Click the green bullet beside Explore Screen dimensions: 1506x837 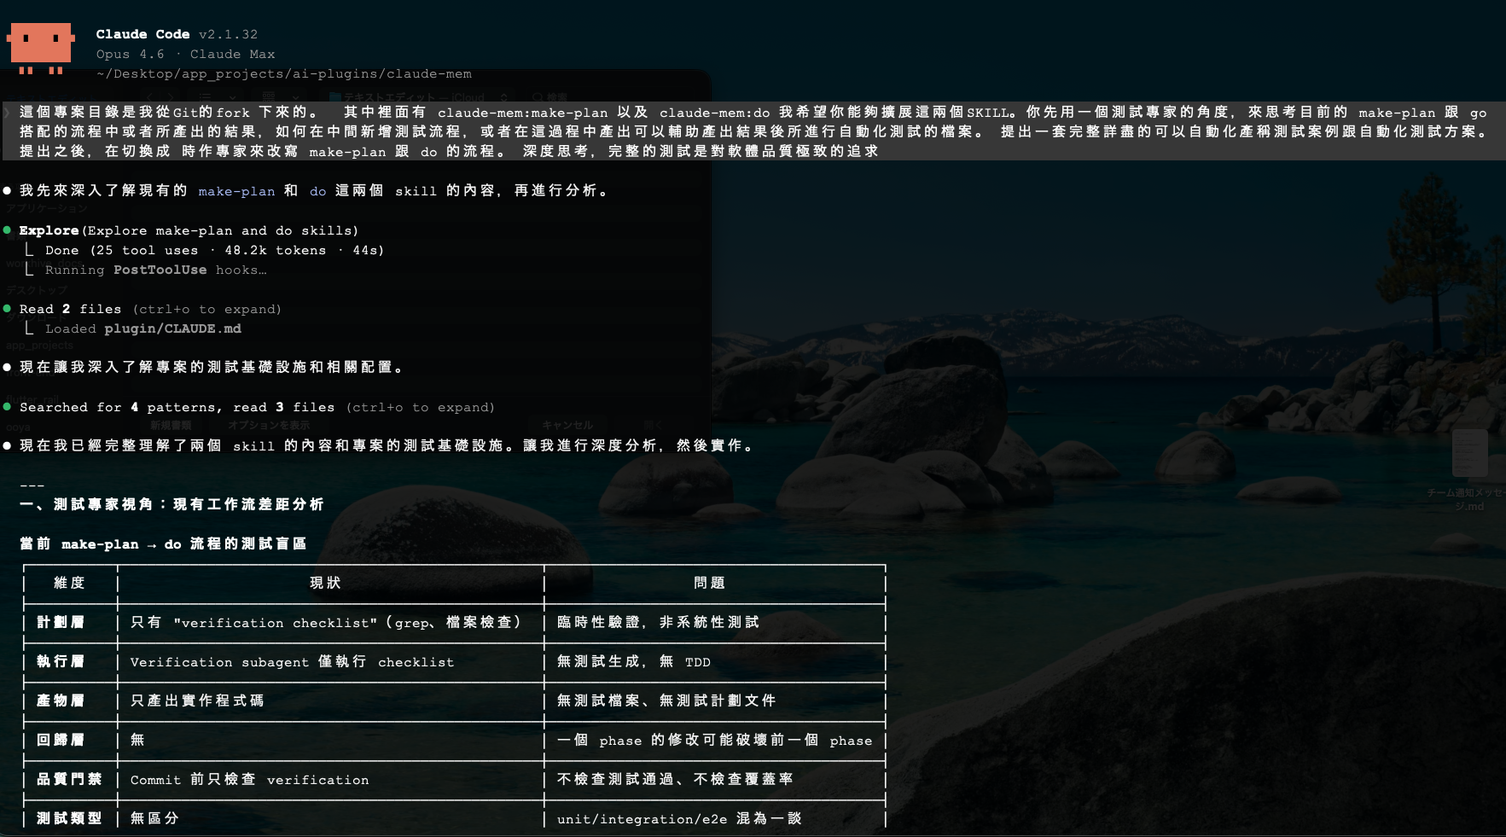point(8,230)
